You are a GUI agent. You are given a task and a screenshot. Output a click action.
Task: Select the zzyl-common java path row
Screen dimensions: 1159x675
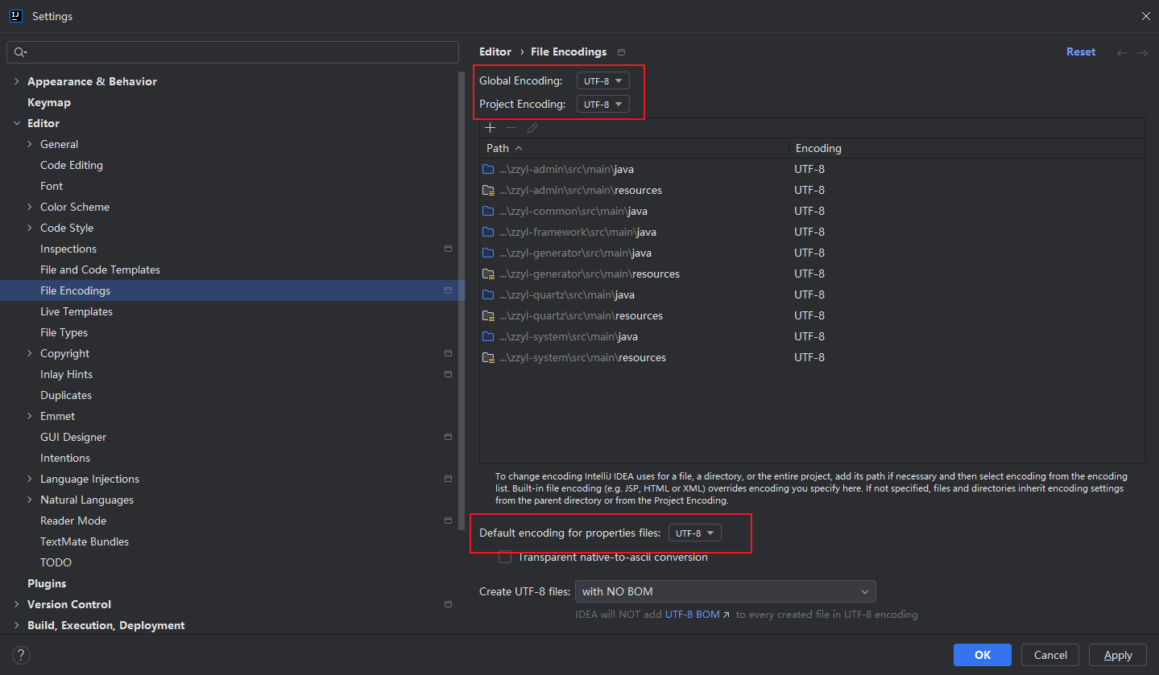[x=812, y=211]
